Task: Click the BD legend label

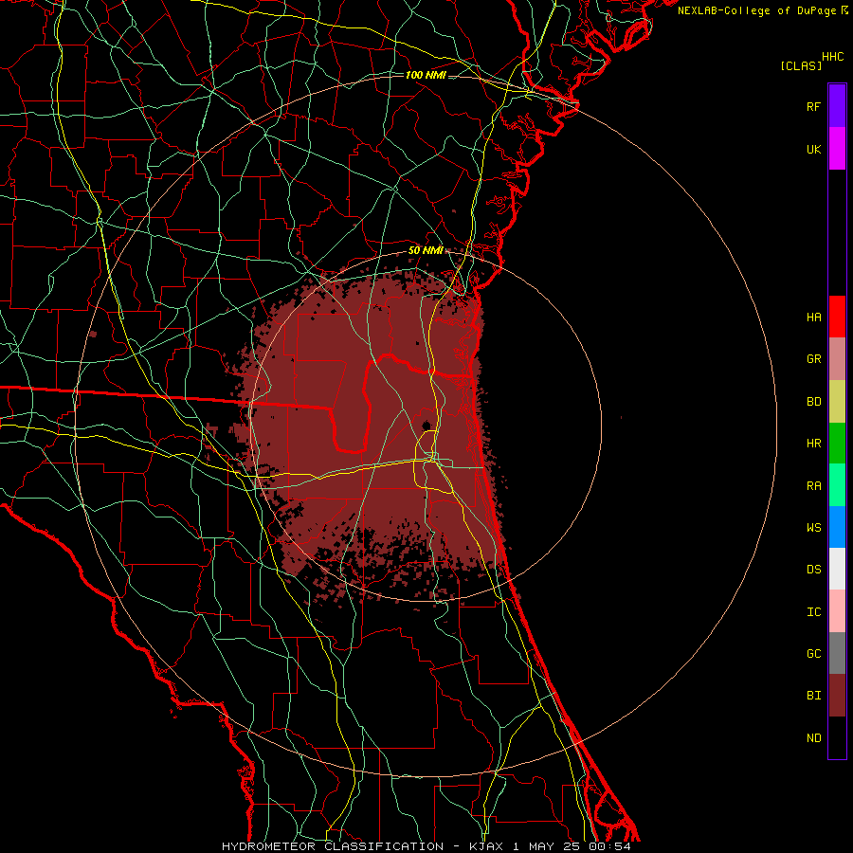Action: tap(814, 402)
